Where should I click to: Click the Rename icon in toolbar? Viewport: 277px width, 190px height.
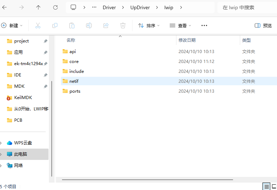(89, 25)
